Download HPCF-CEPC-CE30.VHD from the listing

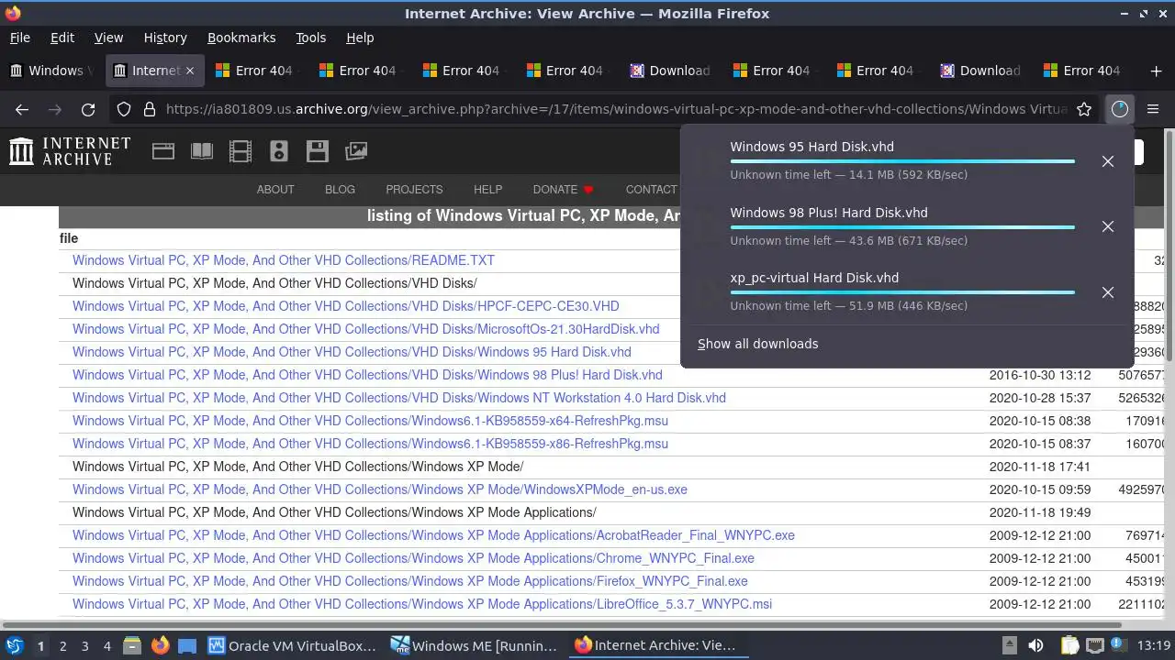tap(346, 306)
